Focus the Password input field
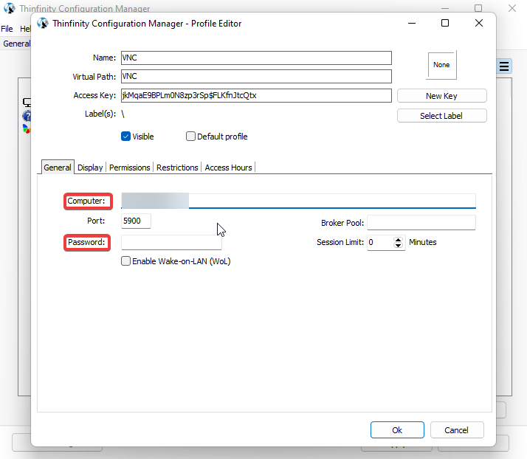The image size is (527, 459). coord(171,242)
